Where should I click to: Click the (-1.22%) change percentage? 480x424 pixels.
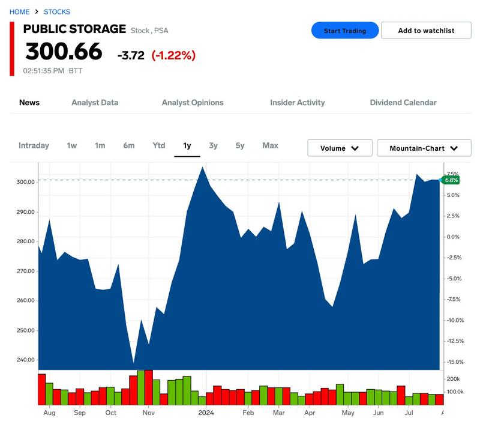tap(173, 55)
